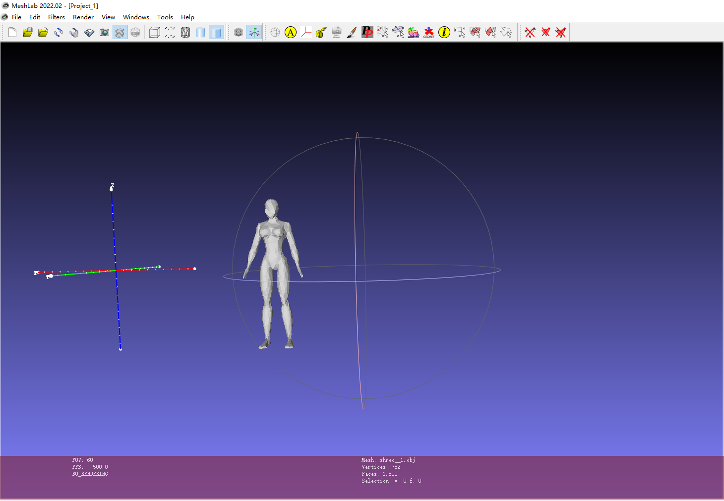Open the Help menu

[x=187, y=17]
